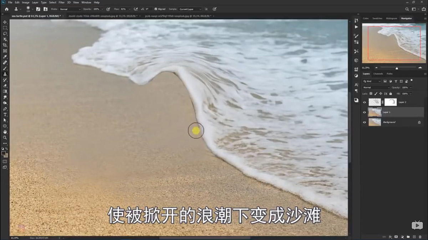Open the layer blending mode dropdown
This screenshot has height=240, width=428.
click(376, 87)
